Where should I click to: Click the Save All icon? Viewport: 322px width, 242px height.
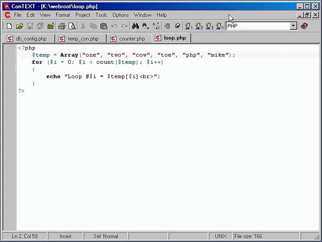[x=40, y=26]
